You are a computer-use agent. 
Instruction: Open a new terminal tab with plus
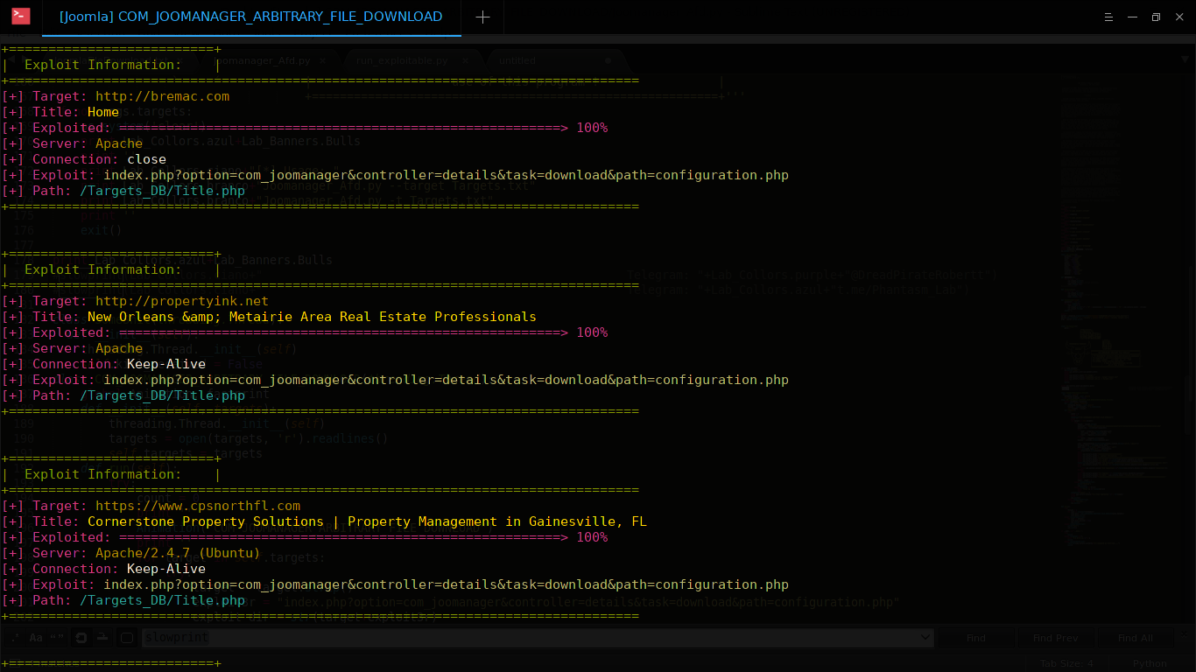tap(482, 17)
